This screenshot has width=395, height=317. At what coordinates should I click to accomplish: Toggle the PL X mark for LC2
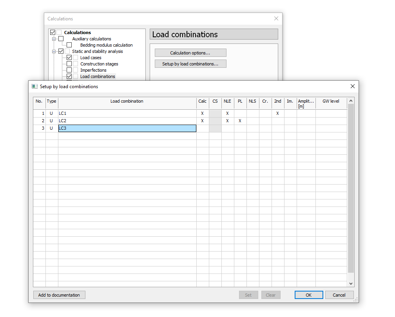[240, 121]
